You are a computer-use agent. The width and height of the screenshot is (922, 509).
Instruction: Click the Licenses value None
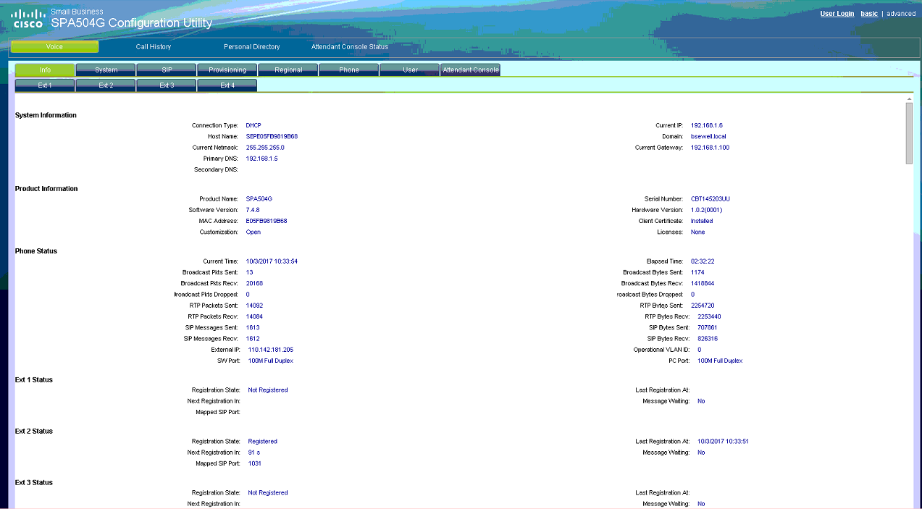pyautogui.click(x=697, y=232)
